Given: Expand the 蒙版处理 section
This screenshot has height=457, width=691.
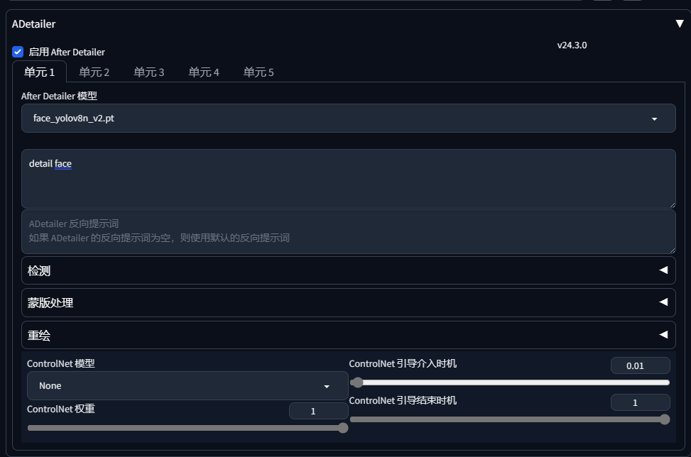Looking at the screenshot, I should (x=349, y=302).
